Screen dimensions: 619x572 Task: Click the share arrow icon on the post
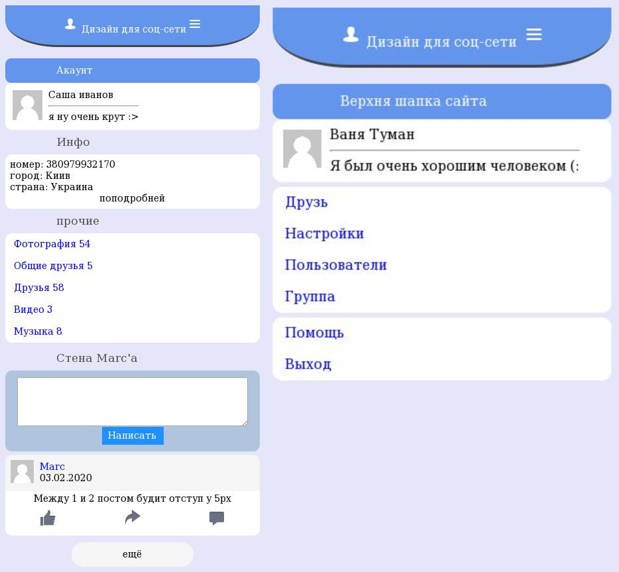point(133,518)
